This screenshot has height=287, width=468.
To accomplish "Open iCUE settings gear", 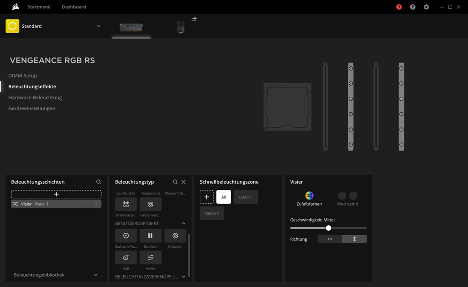I will 426,7.
